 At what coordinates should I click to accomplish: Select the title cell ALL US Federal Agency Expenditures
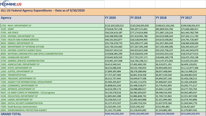(103, 12)
